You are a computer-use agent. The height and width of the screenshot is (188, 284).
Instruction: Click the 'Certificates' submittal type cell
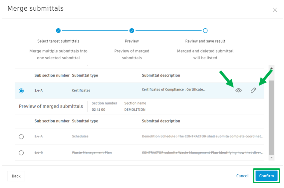pyautogui.click(x=81, y=90)
